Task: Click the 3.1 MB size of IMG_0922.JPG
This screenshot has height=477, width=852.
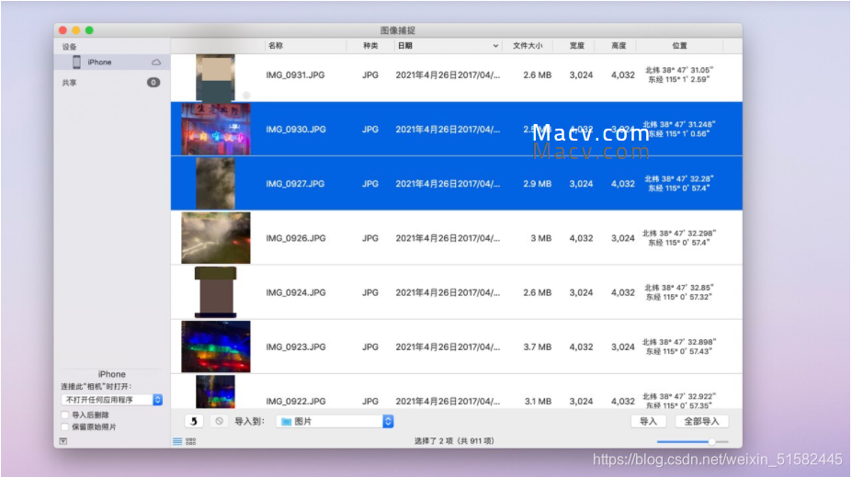Action: point(538,401)
